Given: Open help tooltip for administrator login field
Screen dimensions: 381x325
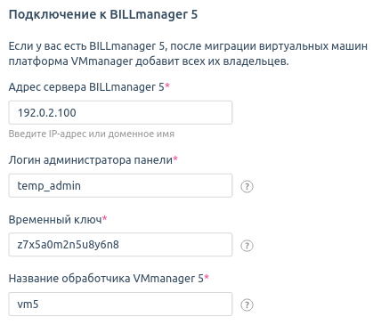Looking at the screenshot, I should (x=247, y=186).
